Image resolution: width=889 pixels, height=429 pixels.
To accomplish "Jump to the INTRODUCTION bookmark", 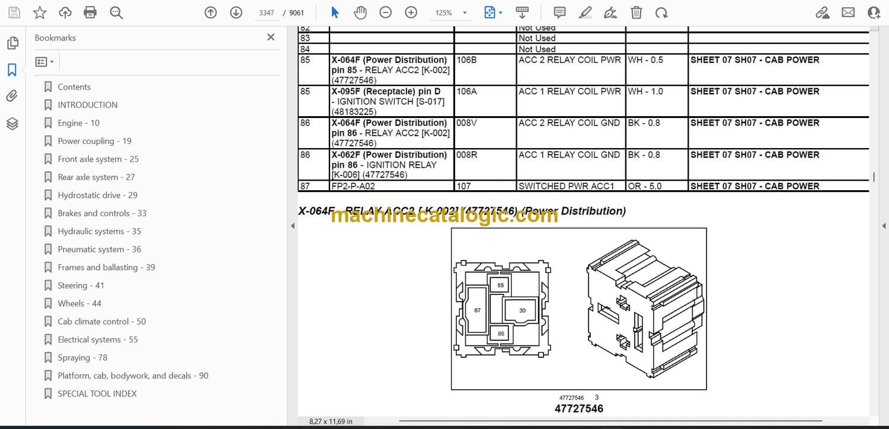I will (88, 105).
